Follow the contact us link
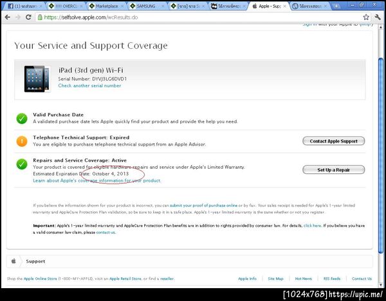Screen dimensions: 386x301 tap(106, 232)
